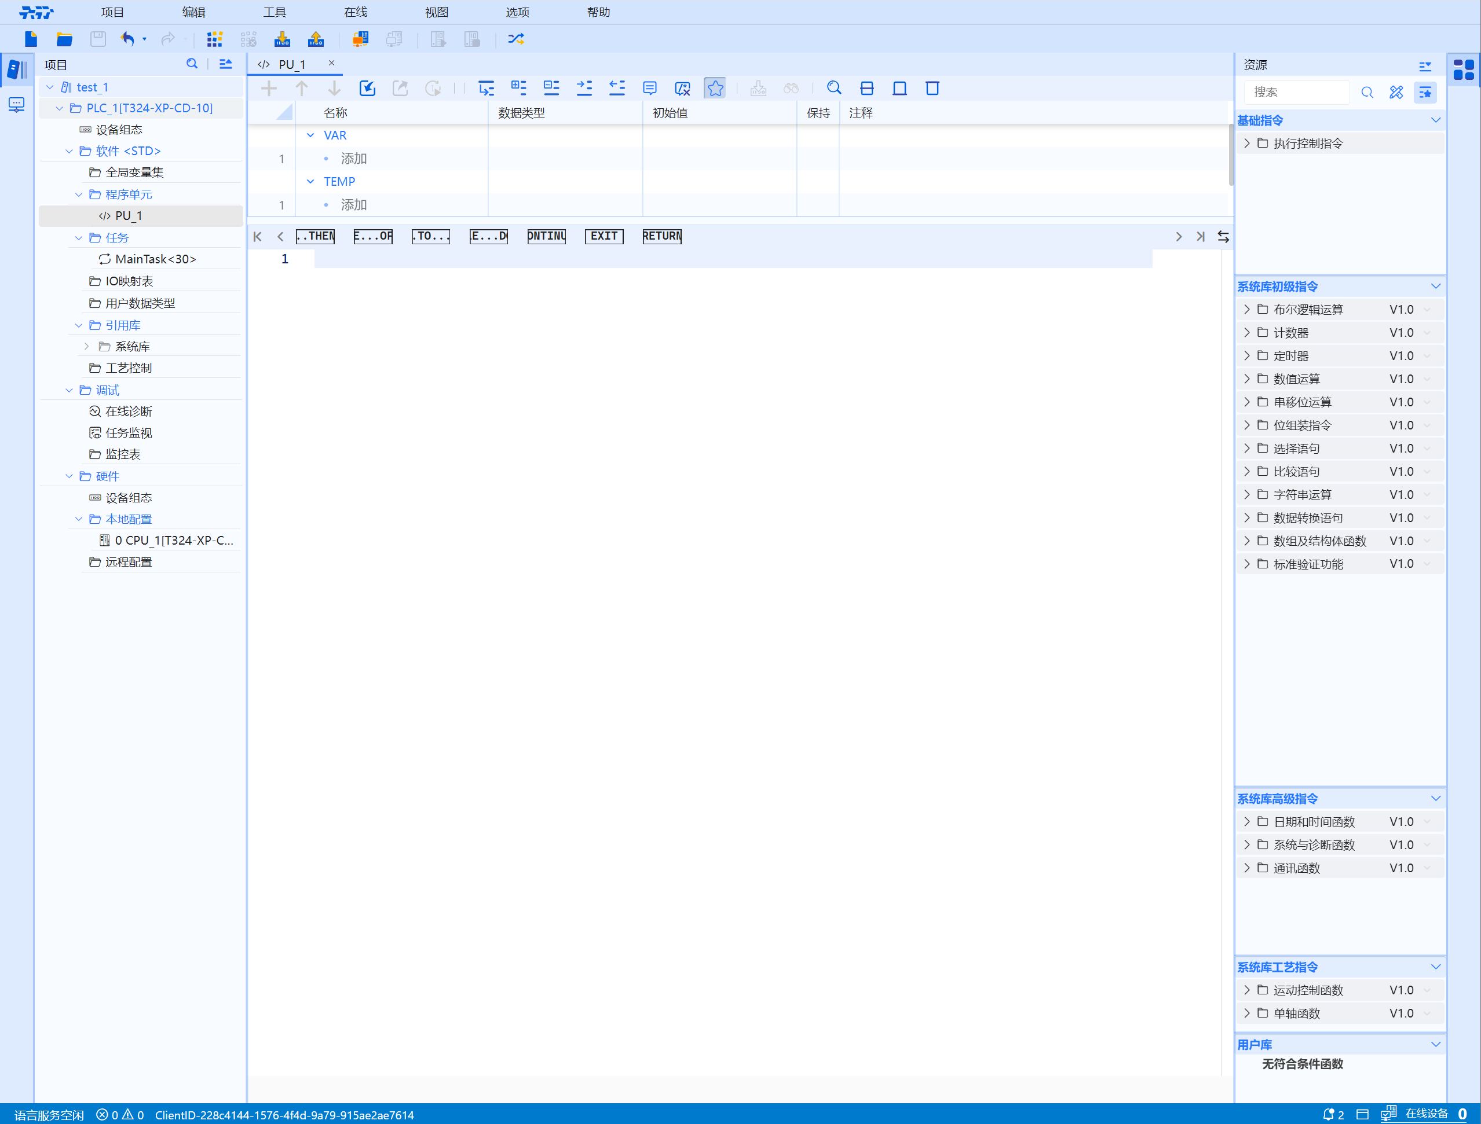Click the shuffle arrows icon in the toolbar
Screen dimensions: 1481x1124
coord(515,39)
